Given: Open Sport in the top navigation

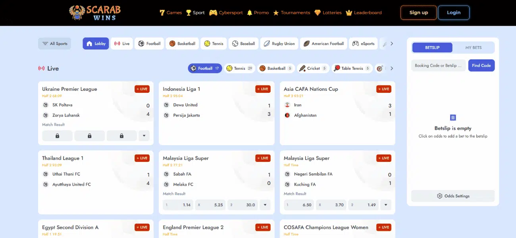Looking at the screenshot, I should click(x=195, y=13).
